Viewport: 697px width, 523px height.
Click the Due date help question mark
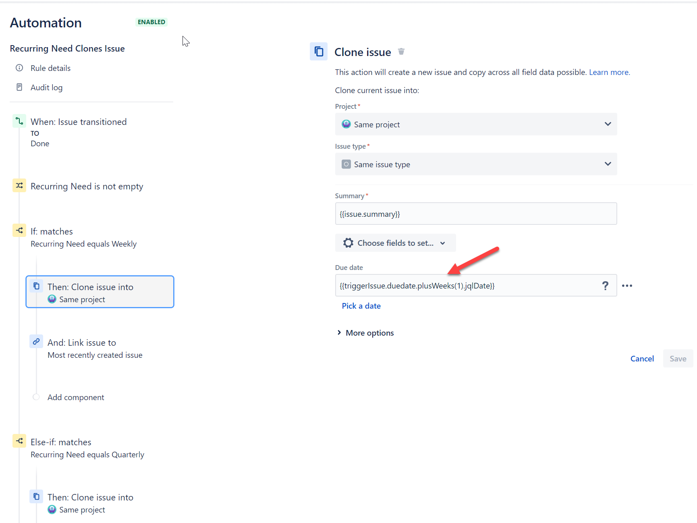click(x=605, y=286)
